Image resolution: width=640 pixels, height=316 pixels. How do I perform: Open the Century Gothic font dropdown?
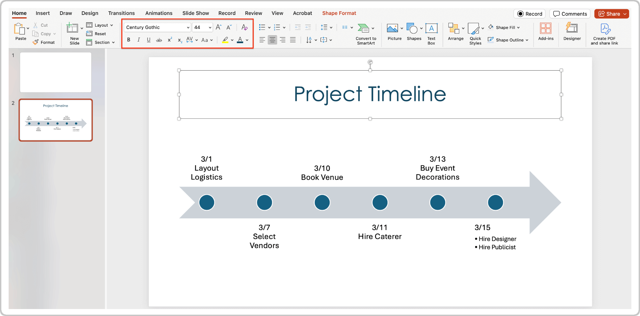tap(188, 27)
